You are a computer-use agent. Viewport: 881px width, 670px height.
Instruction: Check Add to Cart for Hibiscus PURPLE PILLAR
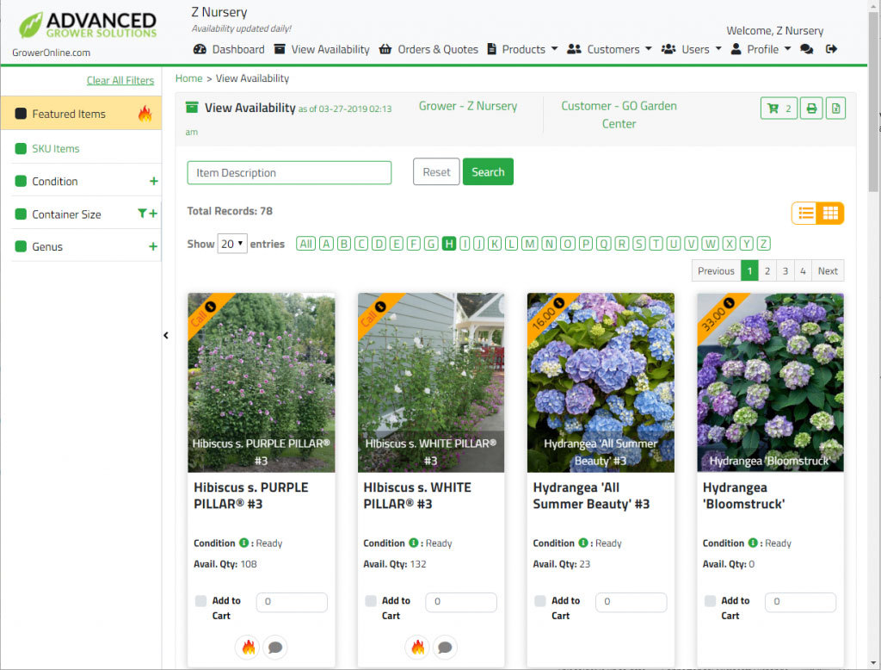(200, 601)
